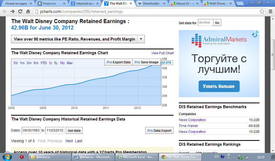The height and width of the screenshot is (161, 275).
Task: Close the About Us tab
Action: (197, 3)
